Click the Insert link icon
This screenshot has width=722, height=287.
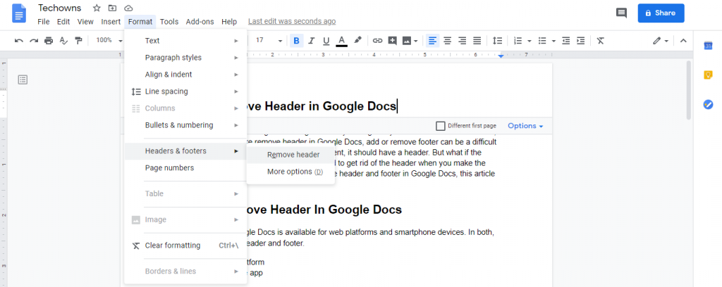tap(378, 40)
